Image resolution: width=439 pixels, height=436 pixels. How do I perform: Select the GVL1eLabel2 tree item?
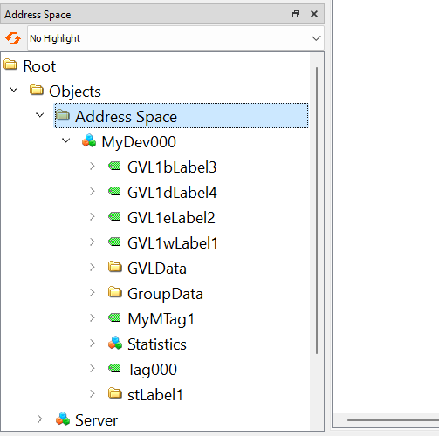[x=171, y=218]
